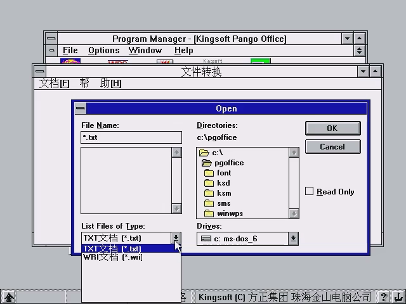Open the 文档[F] menu
Viewport: 406px width, 304px height.
(54, 84)
